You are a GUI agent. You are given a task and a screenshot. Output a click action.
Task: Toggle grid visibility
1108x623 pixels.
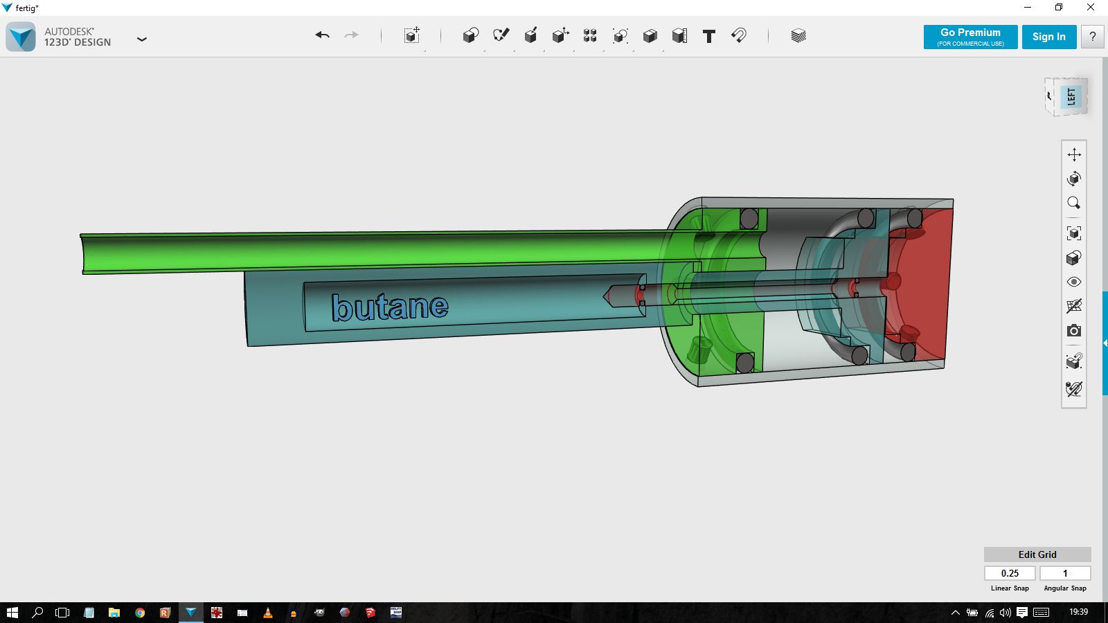click(x=1073, y=306)
